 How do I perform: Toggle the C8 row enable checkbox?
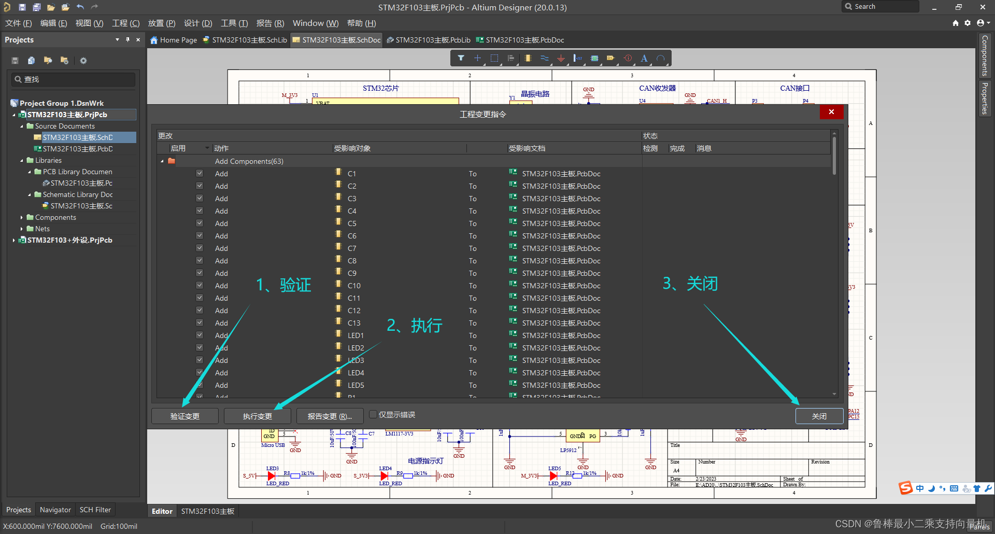(x=200, y=260)
